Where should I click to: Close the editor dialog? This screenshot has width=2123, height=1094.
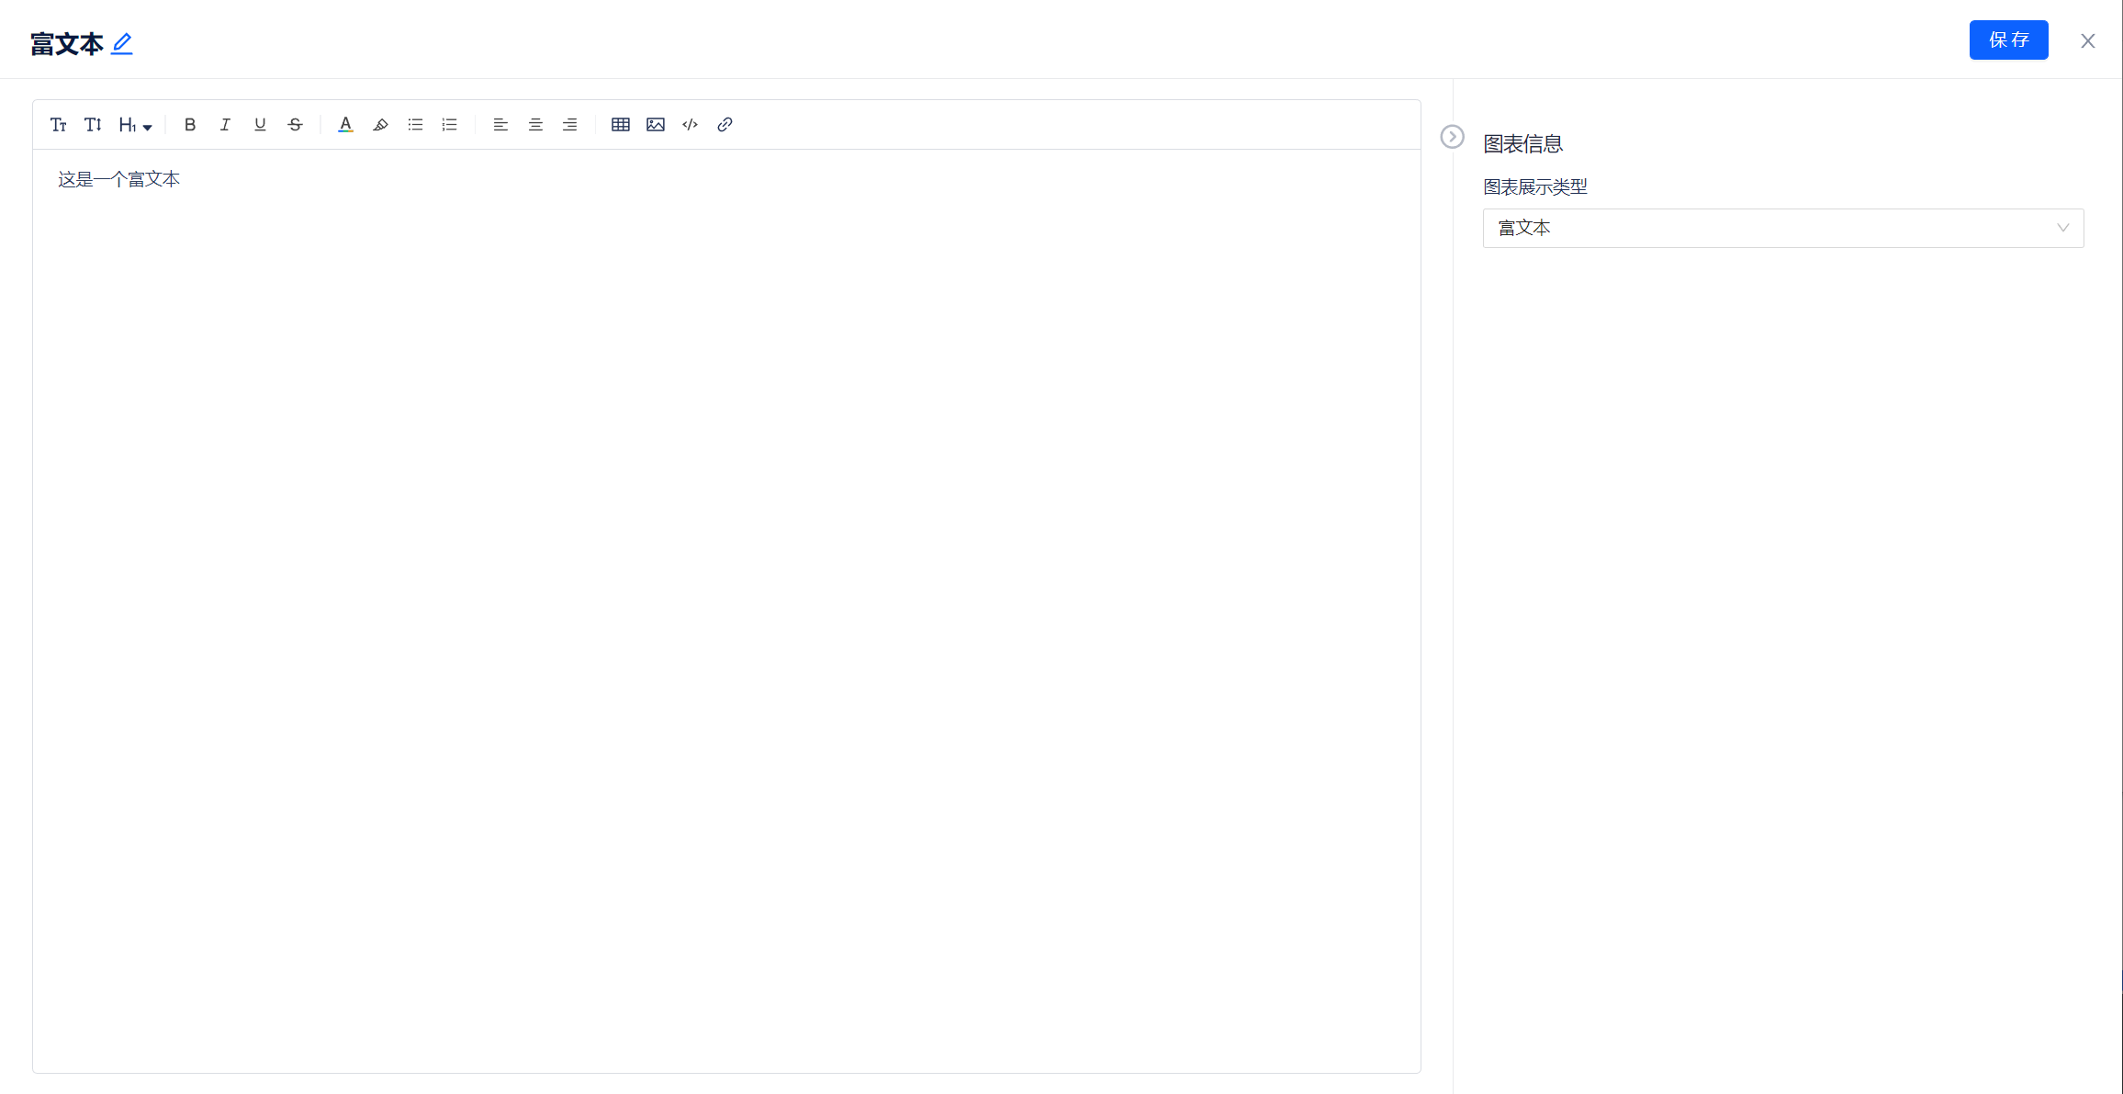coord(2088,41)
